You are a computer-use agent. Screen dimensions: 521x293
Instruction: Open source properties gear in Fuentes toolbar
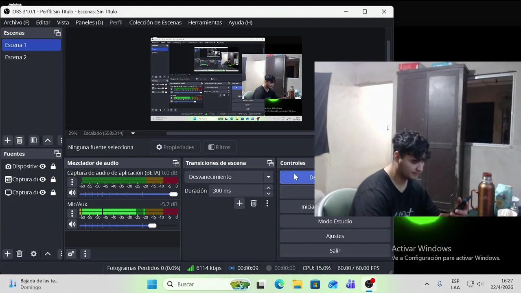pyautogui.click(x=34, y=254)
